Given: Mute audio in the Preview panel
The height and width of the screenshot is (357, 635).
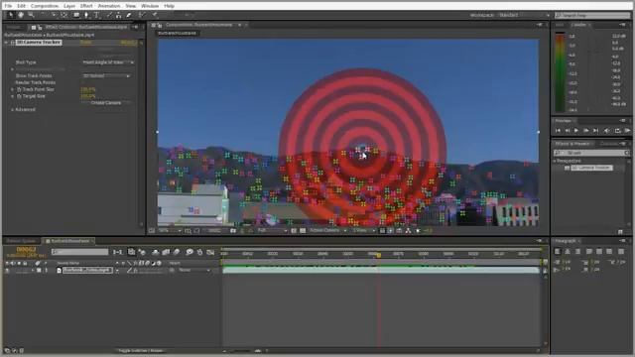Looking at the screenshot, I should pos(606,130).
